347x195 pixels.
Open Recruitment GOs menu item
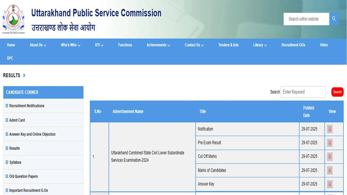coord(293,45)
